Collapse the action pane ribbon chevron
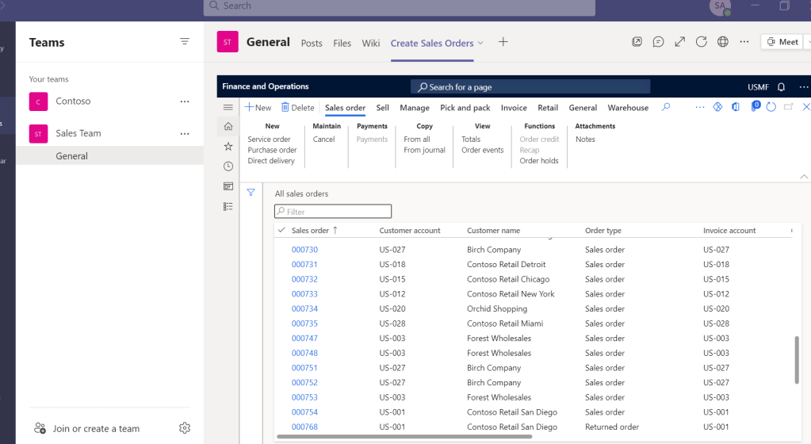This screenshot has height=444, width=811. point(804,176)
